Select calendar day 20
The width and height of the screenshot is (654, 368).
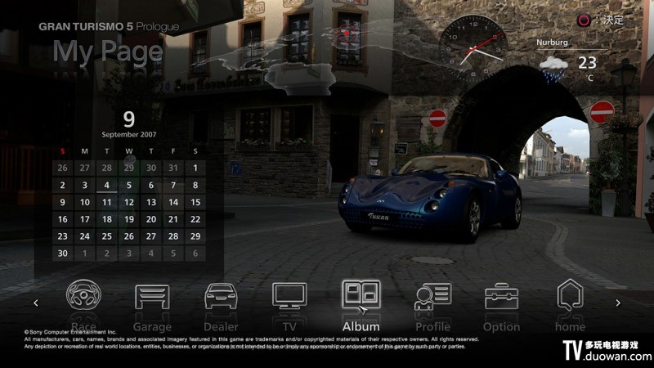tap(151, 219)
